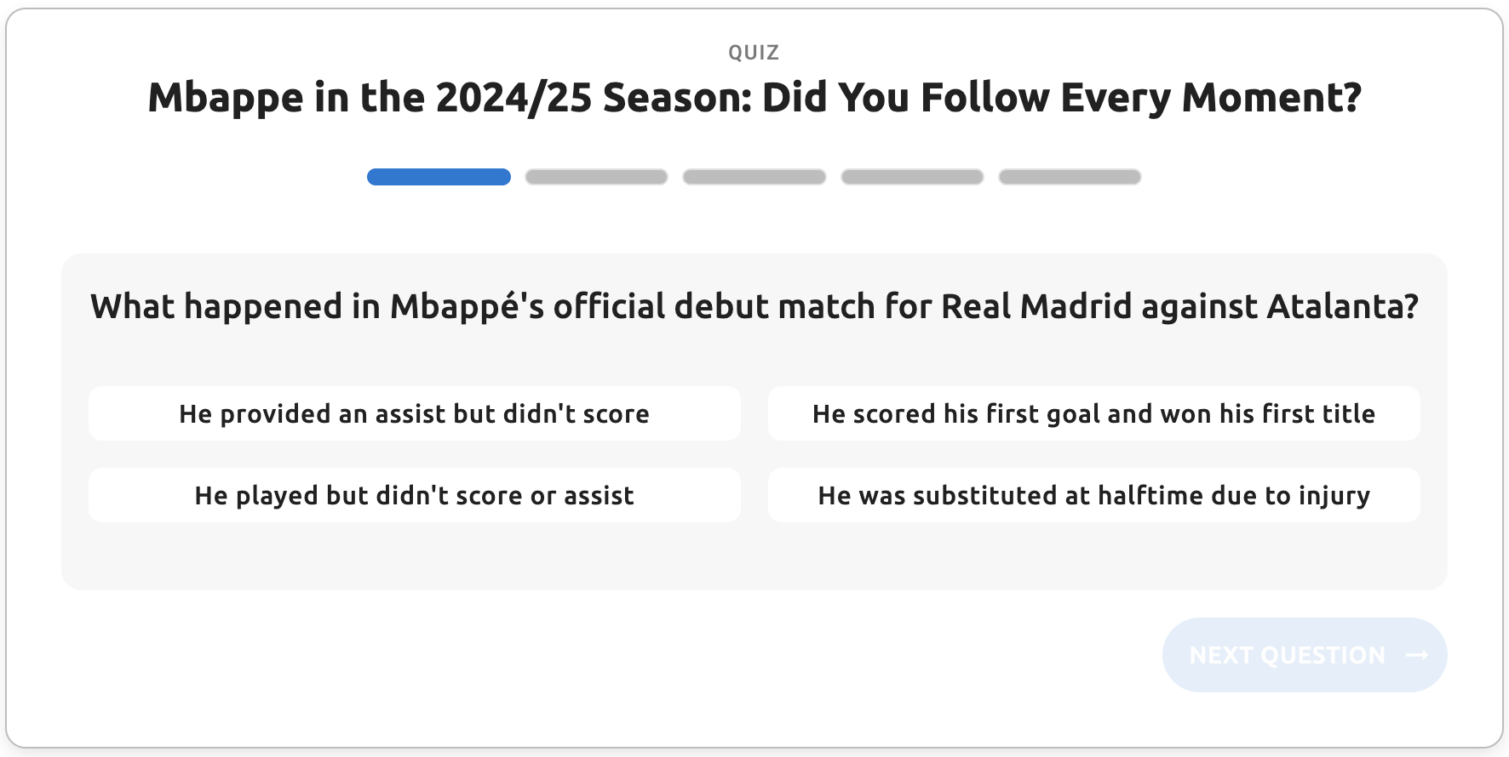Click the QUIZ label above the title
1509x757 pixels.
(x=754, y=53)
